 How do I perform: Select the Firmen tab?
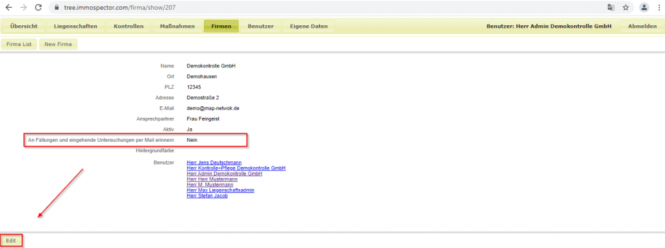(221, 27)
